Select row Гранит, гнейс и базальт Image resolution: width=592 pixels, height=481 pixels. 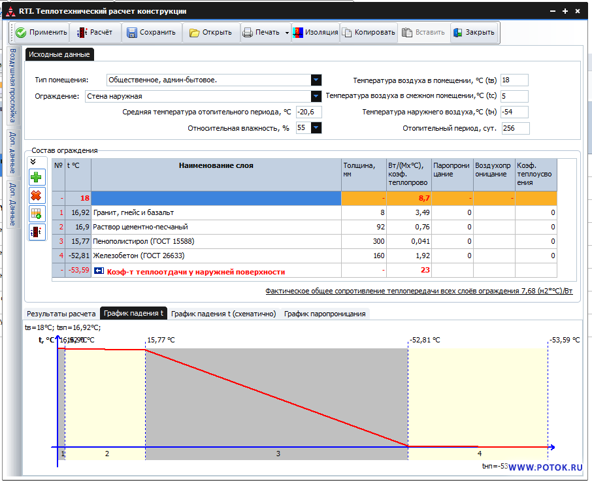click(x=304, y=212)
